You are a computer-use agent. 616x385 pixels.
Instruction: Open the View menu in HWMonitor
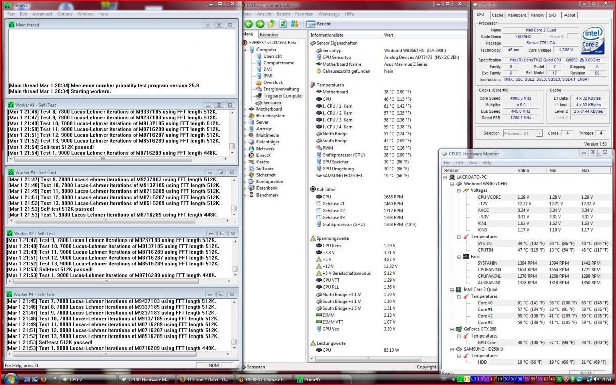pos(473,163)
